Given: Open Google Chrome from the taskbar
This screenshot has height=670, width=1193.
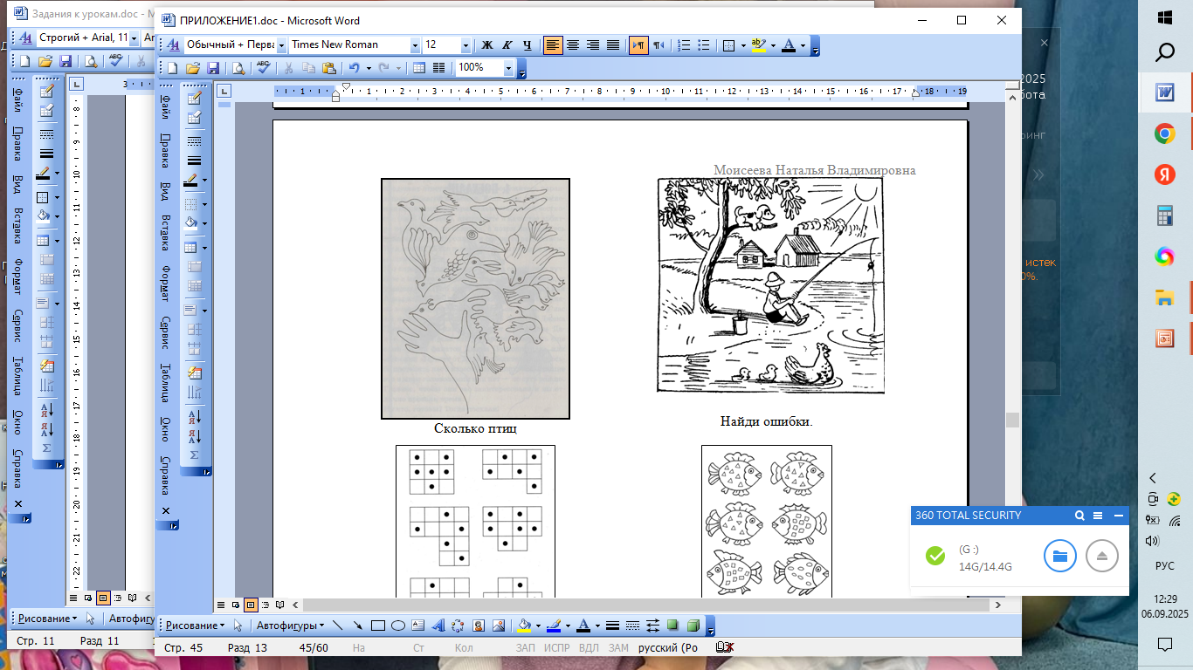Looking at the screenshot, I should pyautogui.click(x=1164, y=133).
